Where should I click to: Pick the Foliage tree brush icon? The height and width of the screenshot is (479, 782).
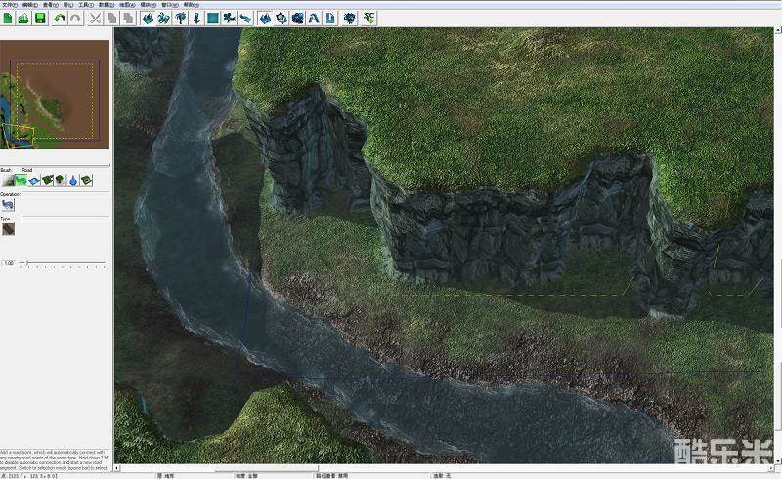(x=61, y=180)
